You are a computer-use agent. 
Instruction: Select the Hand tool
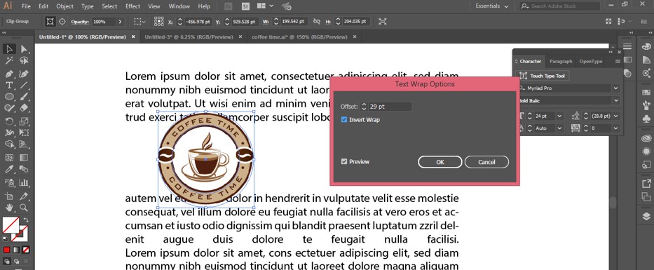tap(8, 208)
